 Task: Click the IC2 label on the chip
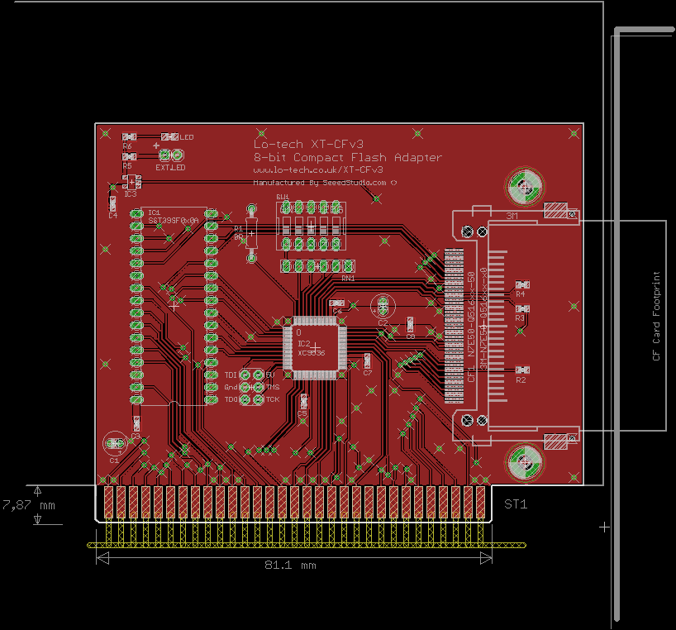[303, 344]
